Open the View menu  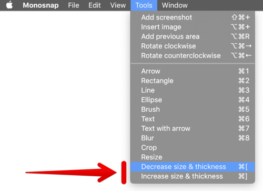[x=118, y=5]
